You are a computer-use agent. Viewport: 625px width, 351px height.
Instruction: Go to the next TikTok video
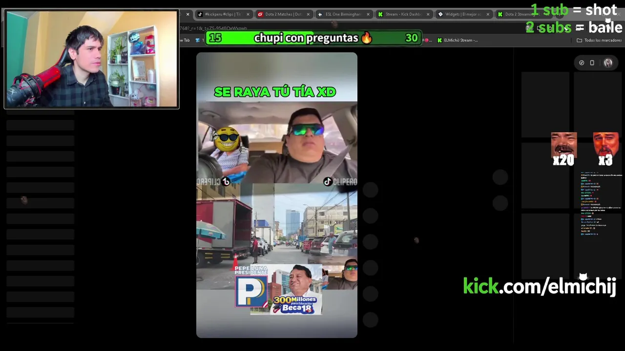[x=500, y=203]
